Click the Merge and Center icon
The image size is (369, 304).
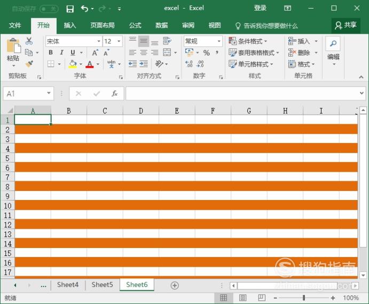(167, 52)
